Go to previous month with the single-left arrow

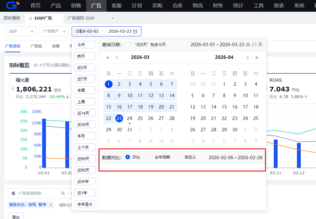pyautogui.click(x=117, y=58)
